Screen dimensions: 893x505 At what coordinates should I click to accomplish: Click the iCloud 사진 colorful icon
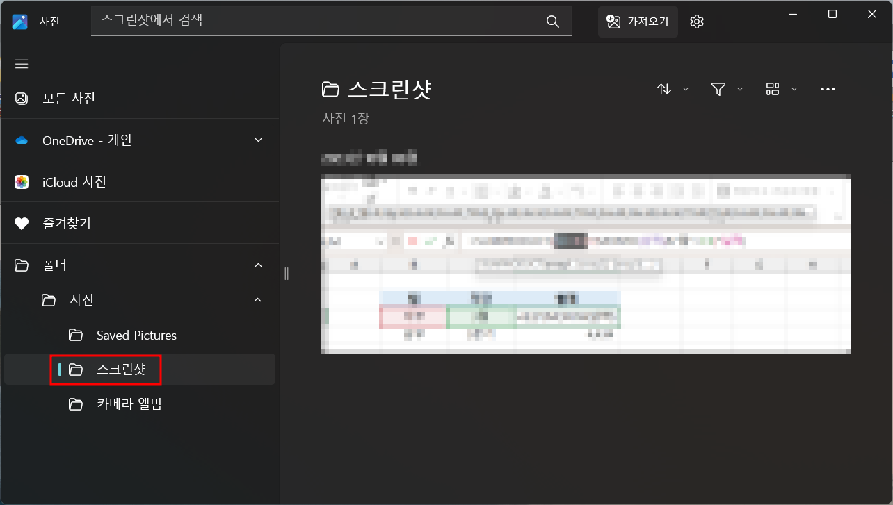click(22, 182)
